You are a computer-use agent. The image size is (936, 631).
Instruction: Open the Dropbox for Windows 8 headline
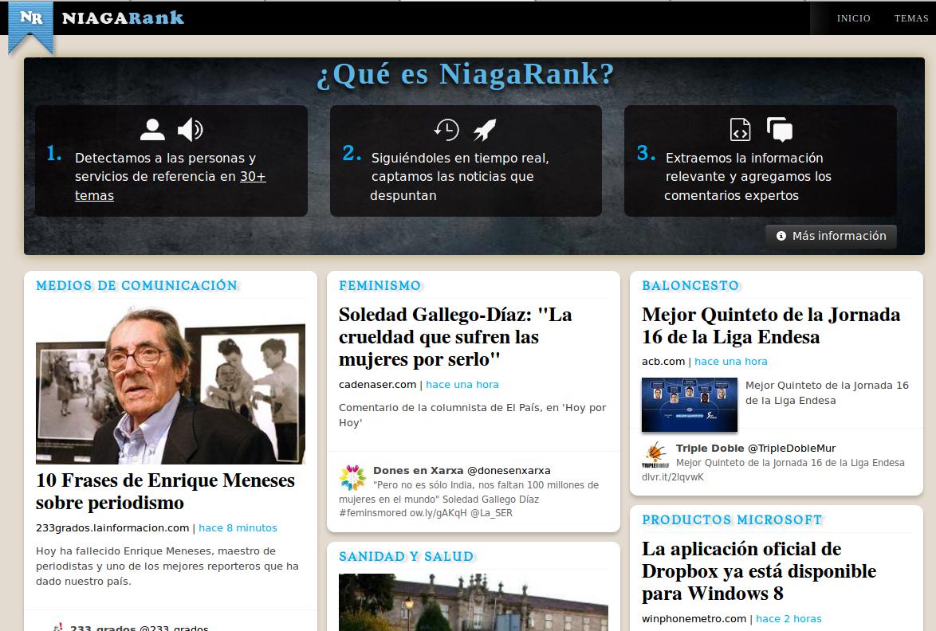pos(758,570)
